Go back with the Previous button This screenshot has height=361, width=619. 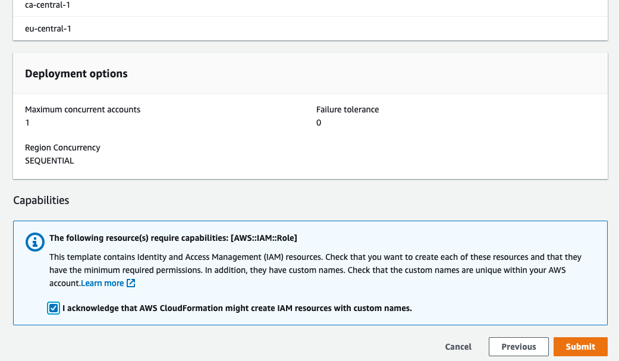click(519, 347)
